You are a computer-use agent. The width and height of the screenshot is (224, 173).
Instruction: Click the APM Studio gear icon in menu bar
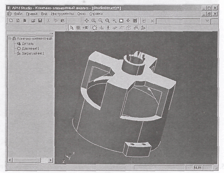click(x=10, y=14)
